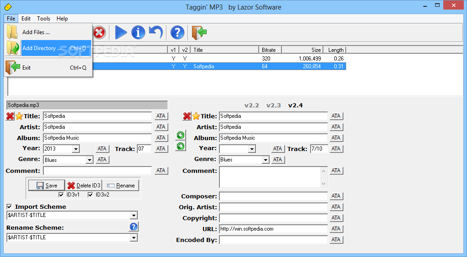Open the Tools menu

tap(43, 18)
